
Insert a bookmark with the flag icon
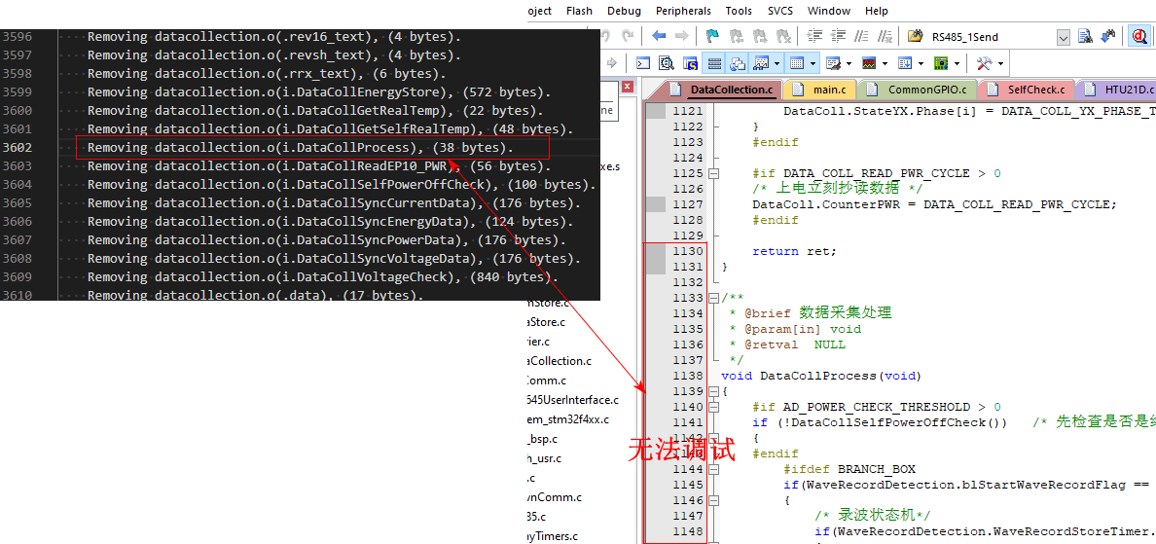pyautogui.click(x=713, y=35)
